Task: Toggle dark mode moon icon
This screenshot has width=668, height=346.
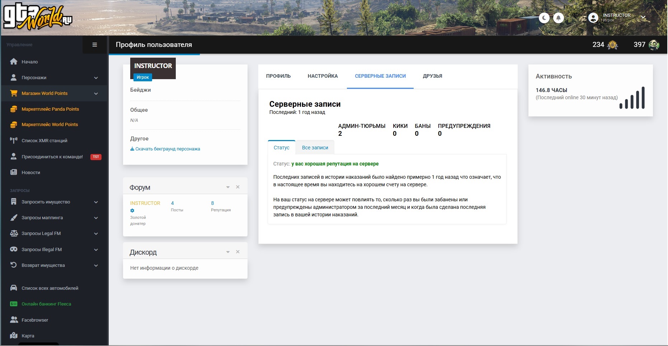Action: point(544,18)
